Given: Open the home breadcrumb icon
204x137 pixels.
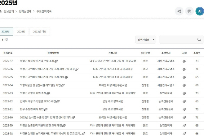Looking at the screenshot, I should 0,11.
